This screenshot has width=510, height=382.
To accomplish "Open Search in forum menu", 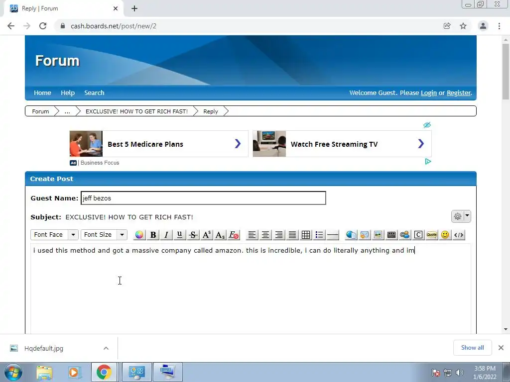I will click(x=94, y=93).
